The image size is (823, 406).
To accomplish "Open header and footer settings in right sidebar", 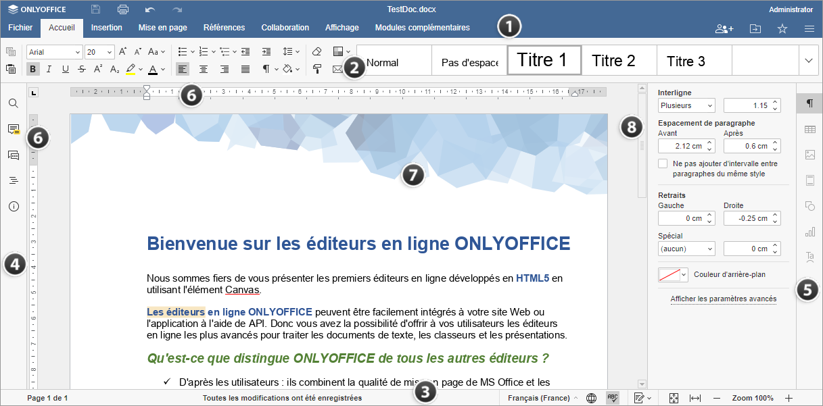I will pos(809,180).
